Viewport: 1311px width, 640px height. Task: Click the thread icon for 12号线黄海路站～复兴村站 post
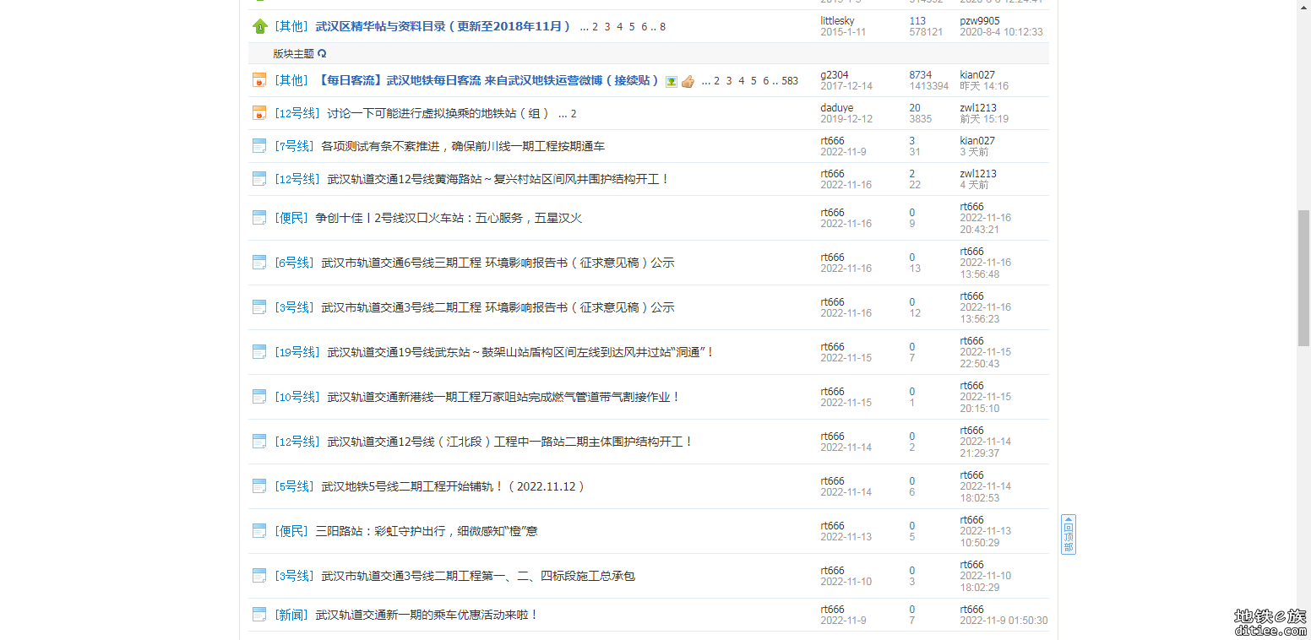coord(259,179)
